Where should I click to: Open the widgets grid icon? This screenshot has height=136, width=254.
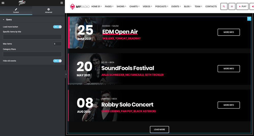point(62,3)
